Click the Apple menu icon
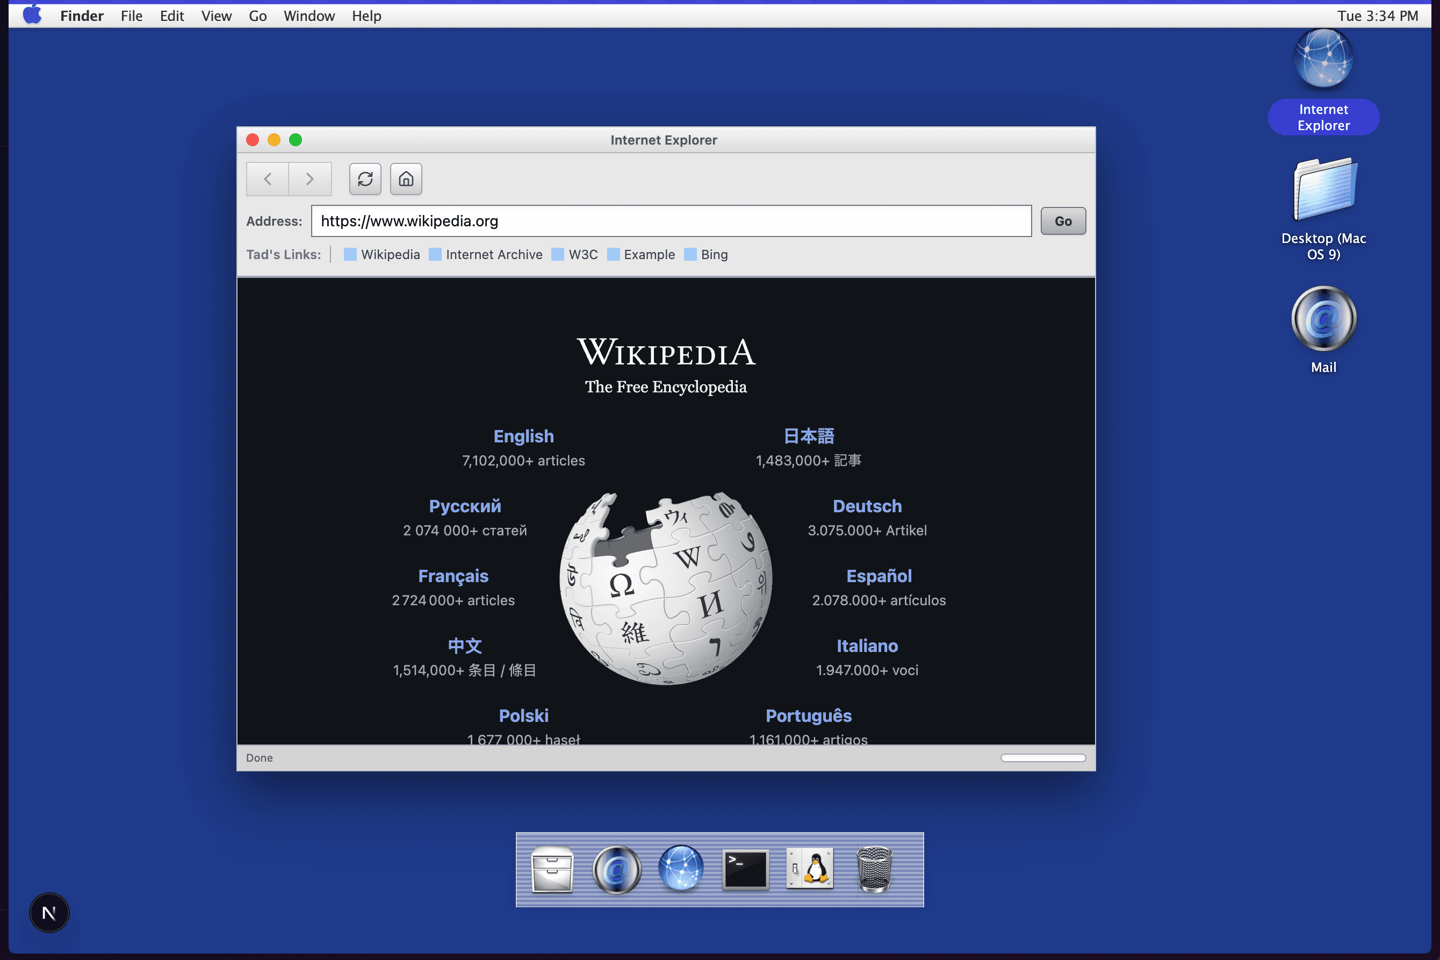This screenshot has height=960, width=1440. (x=32, y=15)
